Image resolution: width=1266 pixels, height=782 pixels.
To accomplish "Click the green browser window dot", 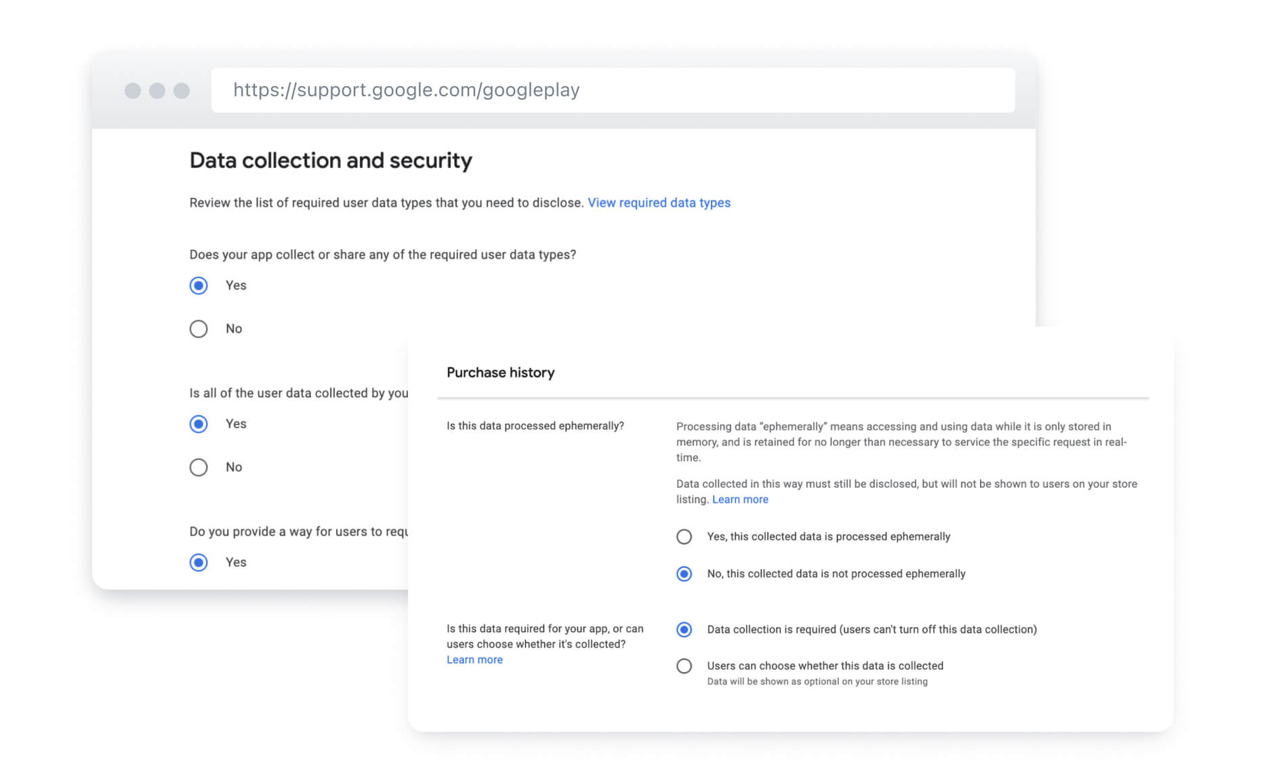I will pyautogui.click(x=182, y=89).
